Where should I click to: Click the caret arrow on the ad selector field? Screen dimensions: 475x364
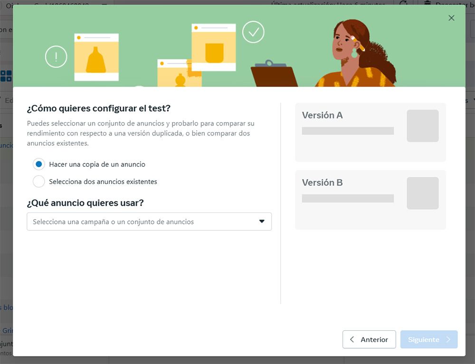click(261, 221)
